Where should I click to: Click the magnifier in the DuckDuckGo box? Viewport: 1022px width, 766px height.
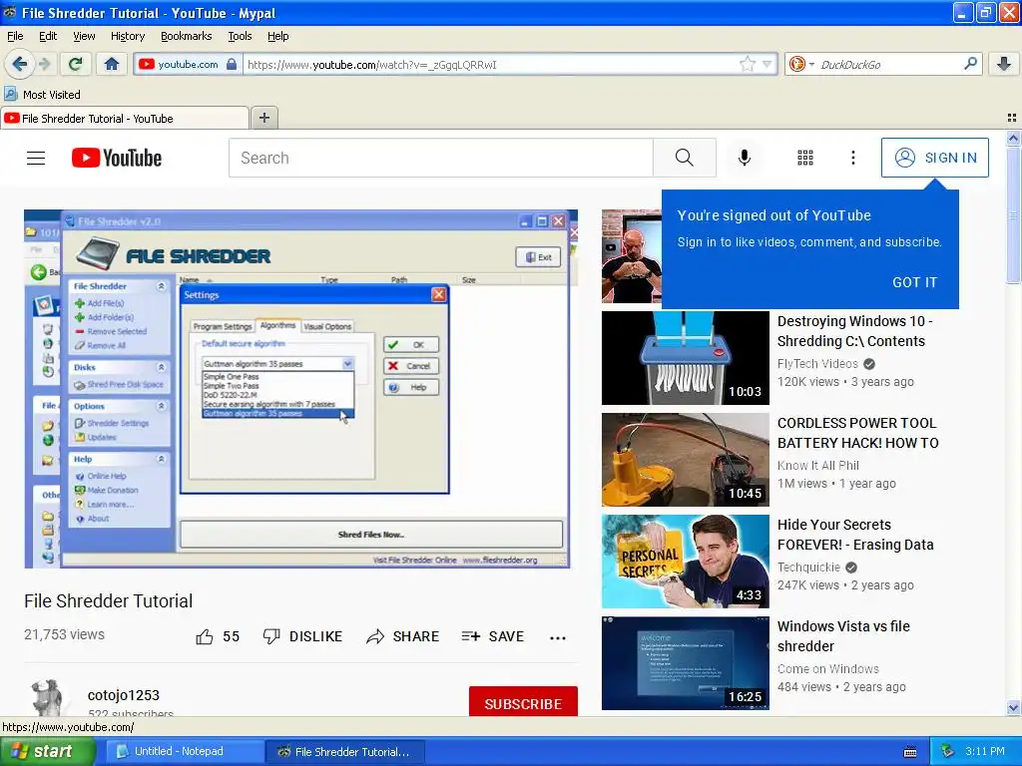point(970,64)
